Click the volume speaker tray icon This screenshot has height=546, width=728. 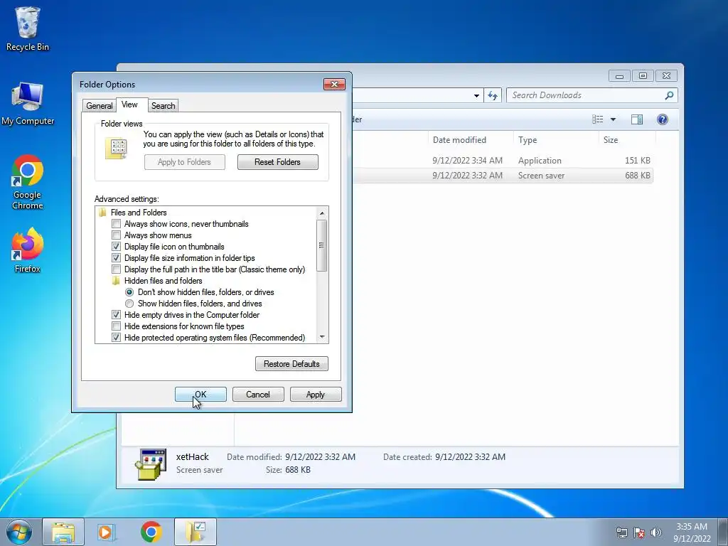pyautogui.click(x=655, y=532)
